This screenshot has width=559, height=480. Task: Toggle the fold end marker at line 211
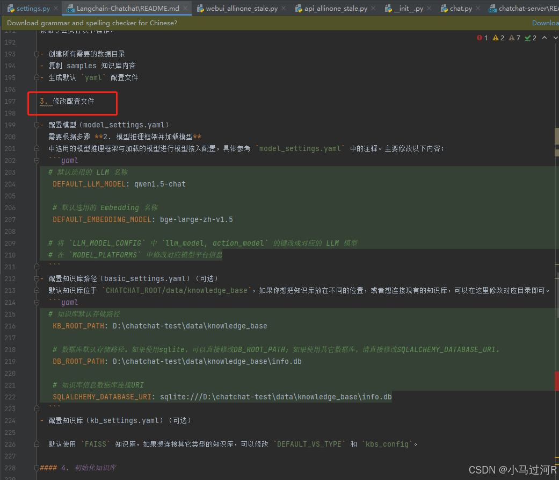(37, 267)
